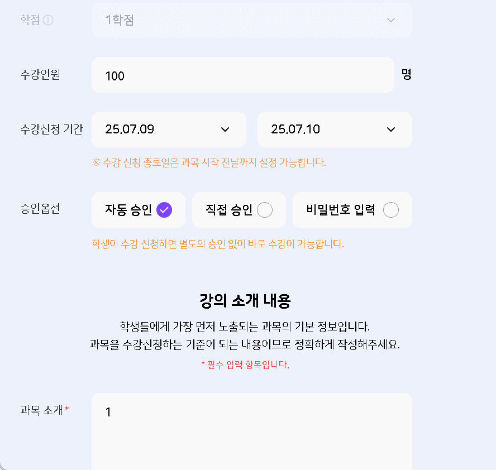Choose the 자동 승인 approval option
Image resolution: width=496 pixels, height=470 pixels.
point(138,210)
